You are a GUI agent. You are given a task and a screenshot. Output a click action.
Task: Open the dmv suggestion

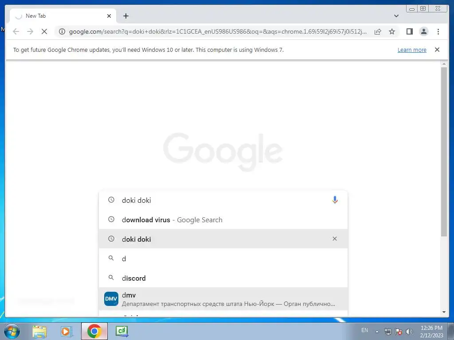tap(223, 299)
